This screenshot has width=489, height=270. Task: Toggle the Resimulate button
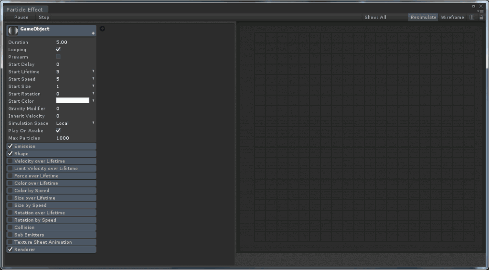click(x=423, y=18)
